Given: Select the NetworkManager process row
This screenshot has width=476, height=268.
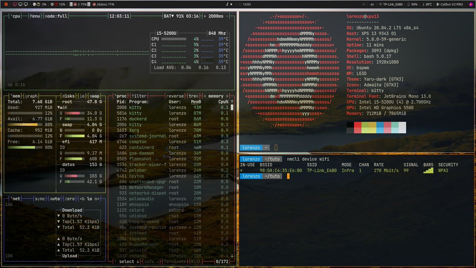Looking at the screenshot, I should pos(173,187).
